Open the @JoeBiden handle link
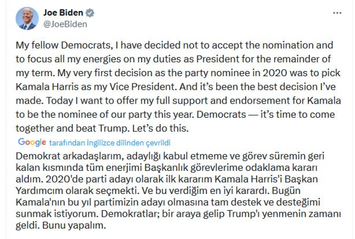 click(x=65, y=24)
